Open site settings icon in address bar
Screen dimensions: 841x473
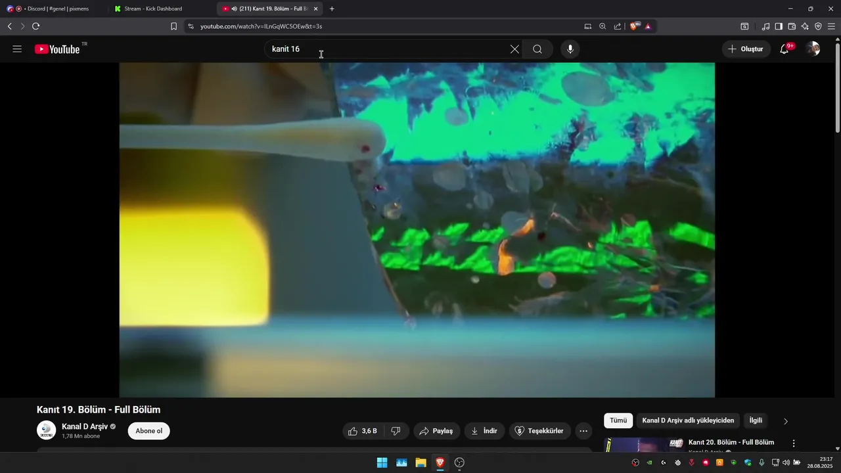[x=191, y=26]
